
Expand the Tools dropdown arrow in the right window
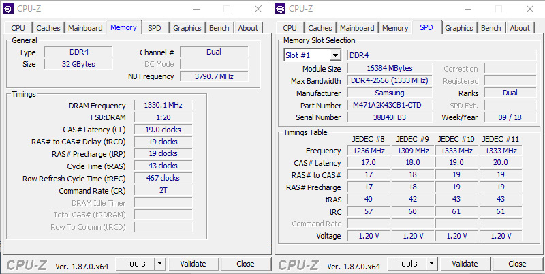click(432, 264)
